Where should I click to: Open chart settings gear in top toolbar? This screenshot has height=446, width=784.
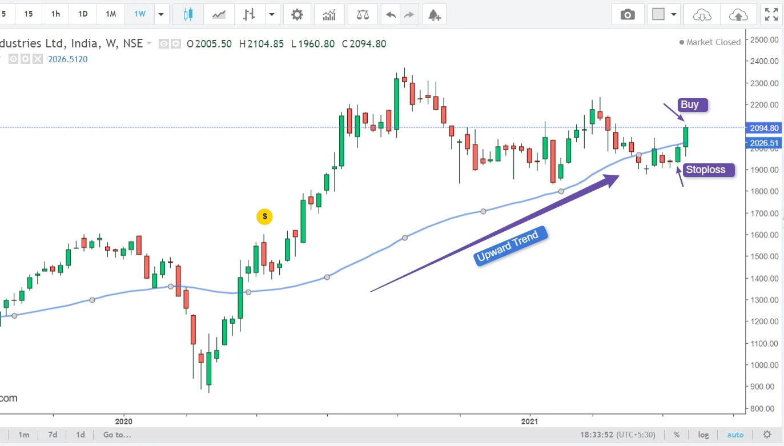pyautogui.click(x=297, y=14)
